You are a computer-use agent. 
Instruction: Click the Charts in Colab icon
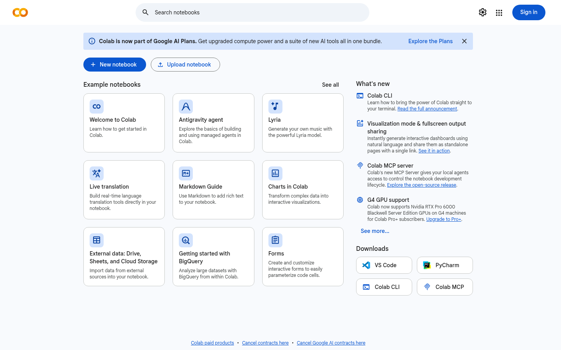click(275, 173)
